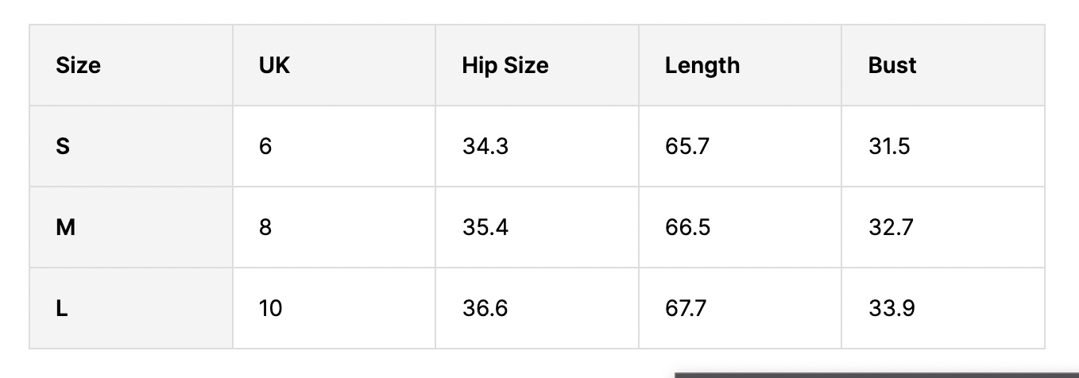
Task: Click the Bust column header
Action: 891,65
